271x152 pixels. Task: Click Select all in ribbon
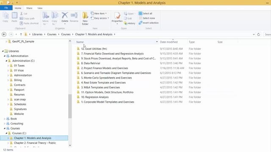click(146, 14)
